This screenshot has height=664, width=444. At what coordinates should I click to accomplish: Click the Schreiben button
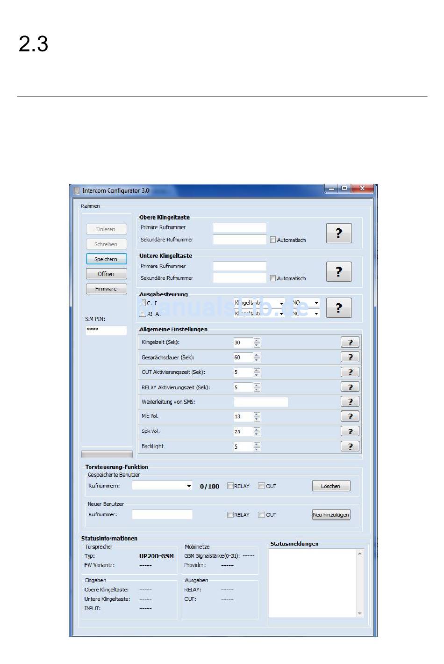[106, 244]
